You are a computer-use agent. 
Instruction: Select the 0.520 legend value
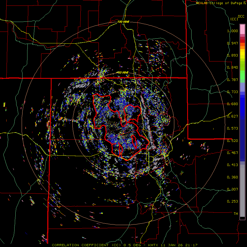(x=232, y=141)
